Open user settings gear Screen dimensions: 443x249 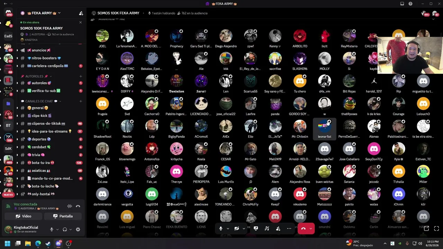(78, 229)
